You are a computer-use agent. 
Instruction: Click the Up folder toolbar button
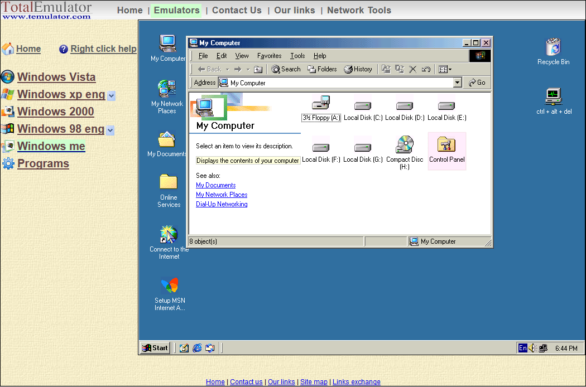258,69
